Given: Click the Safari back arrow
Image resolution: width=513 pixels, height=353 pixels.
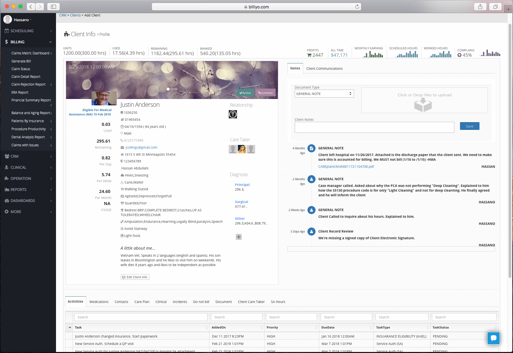Looking at the screenshot, I should click(31, 6).
